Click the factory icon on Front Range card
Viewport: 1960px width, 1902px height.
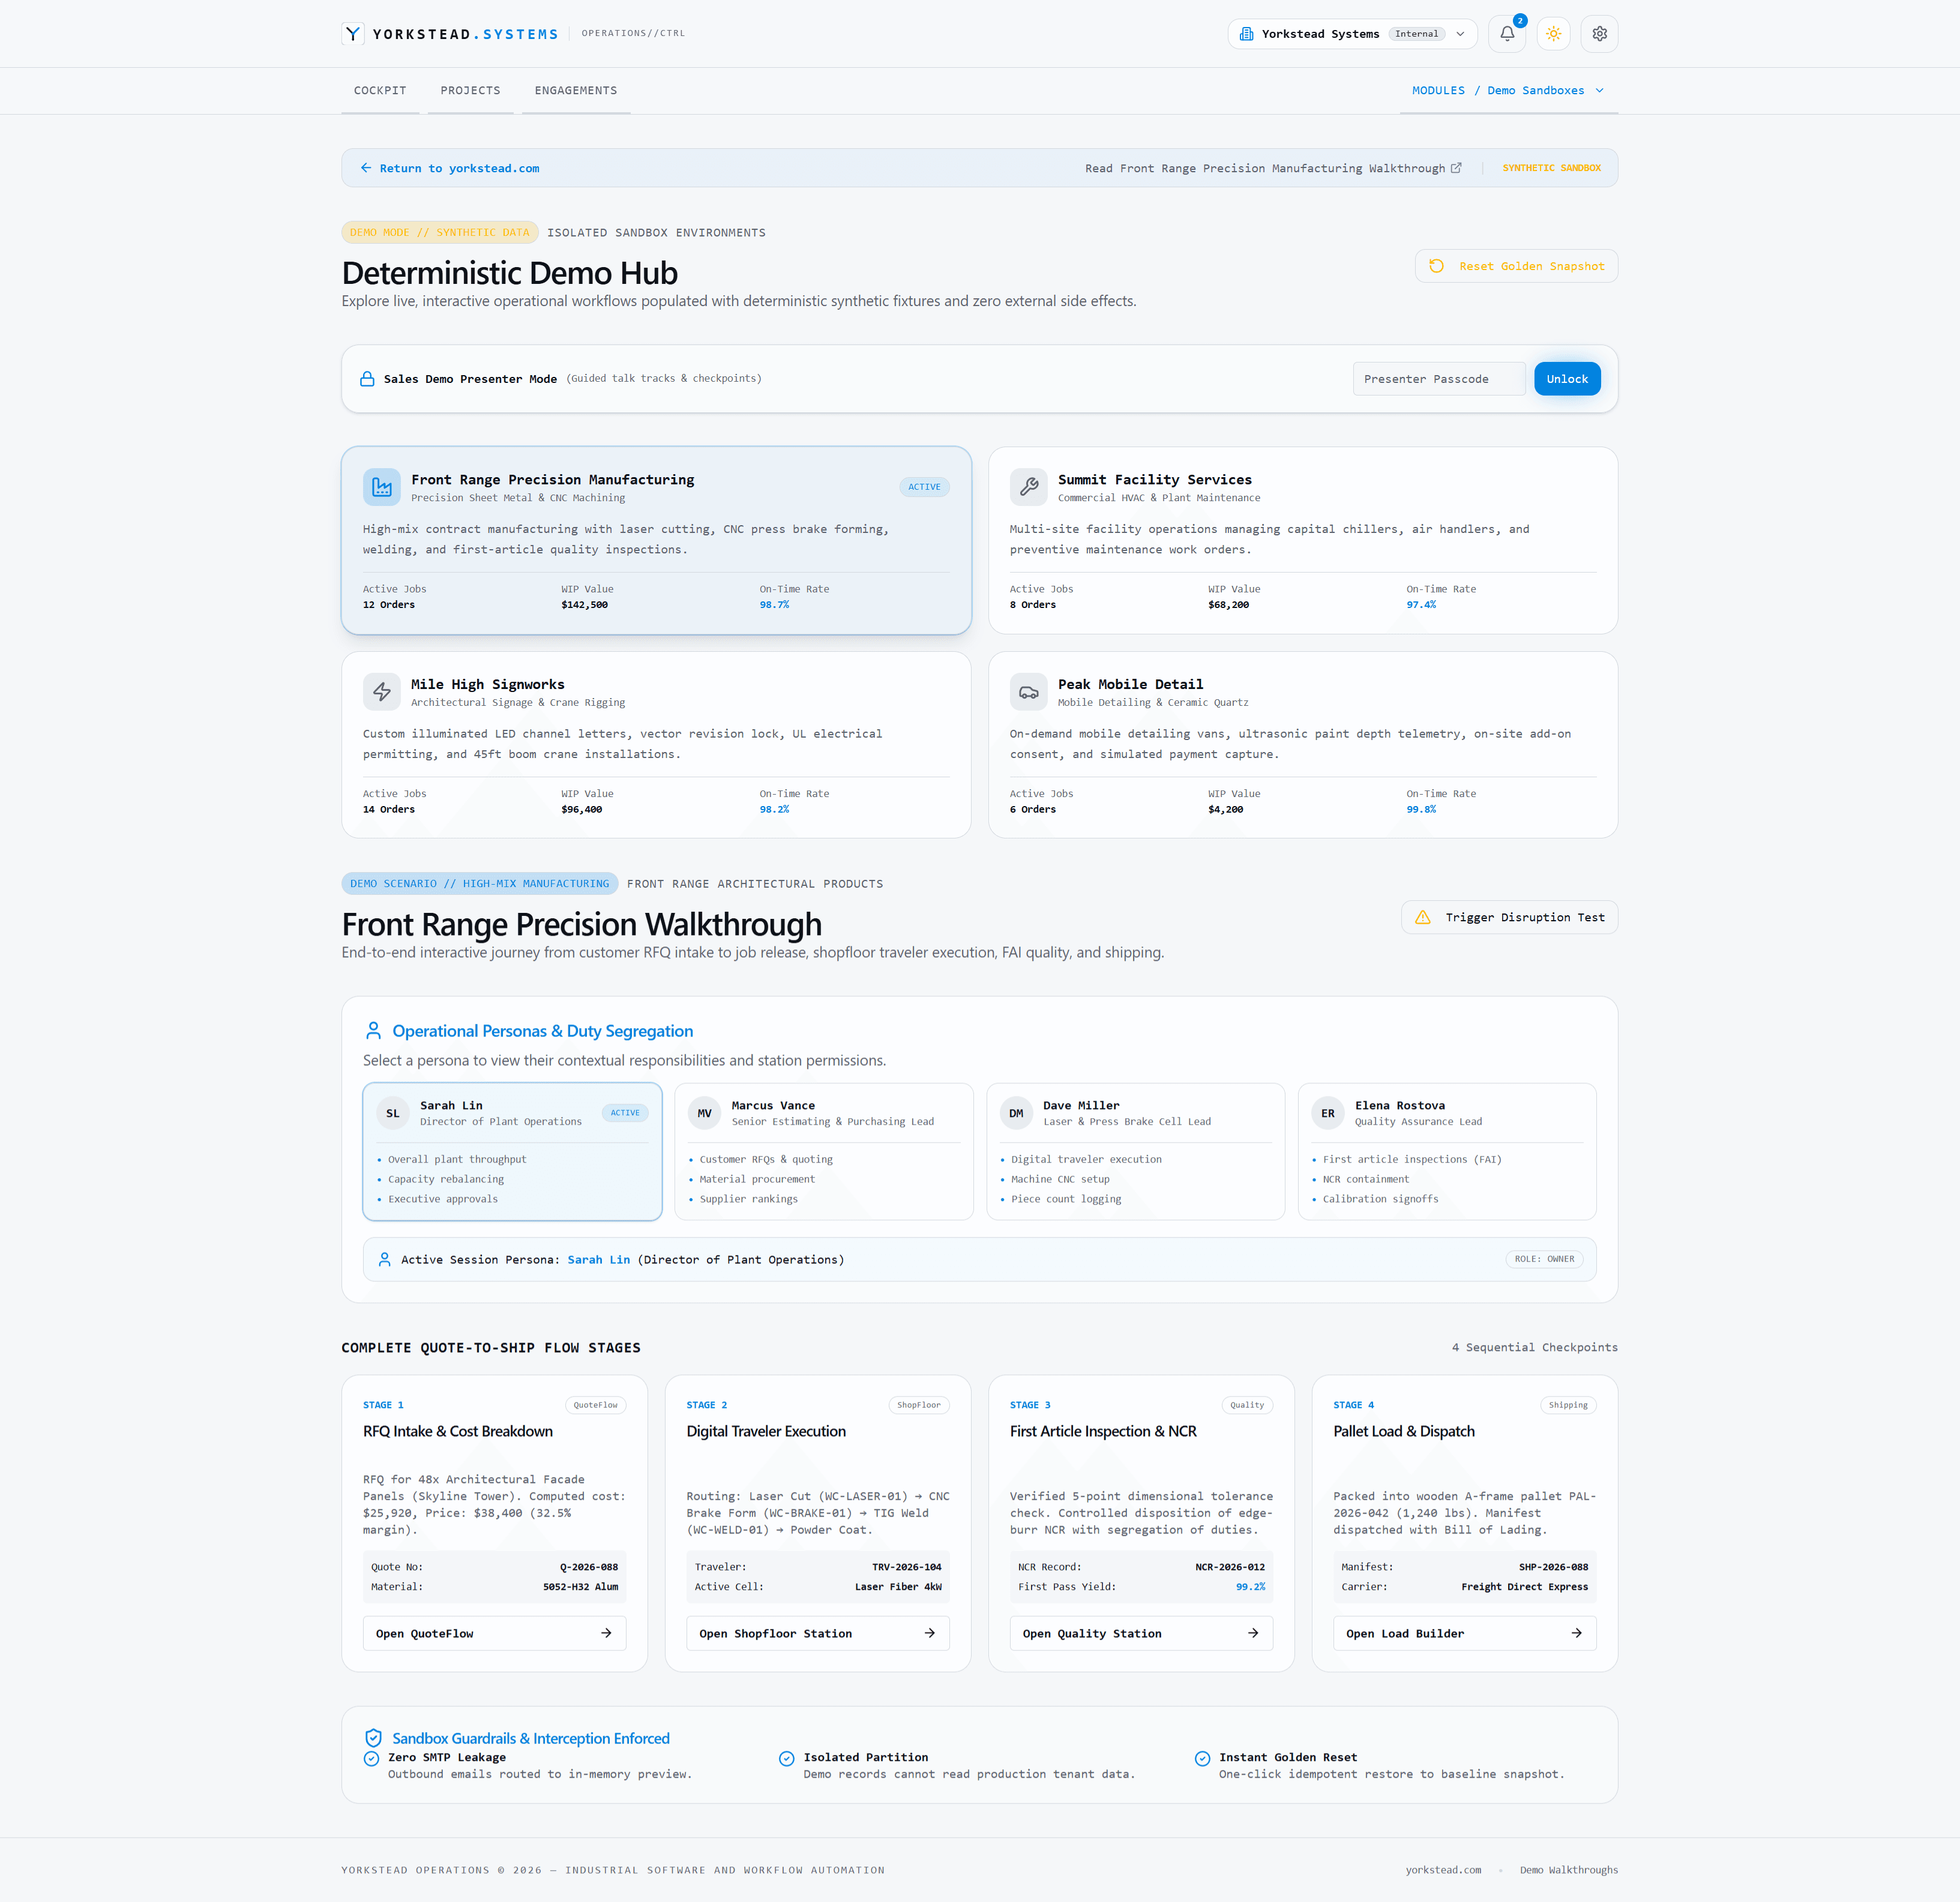pos(382,487)
